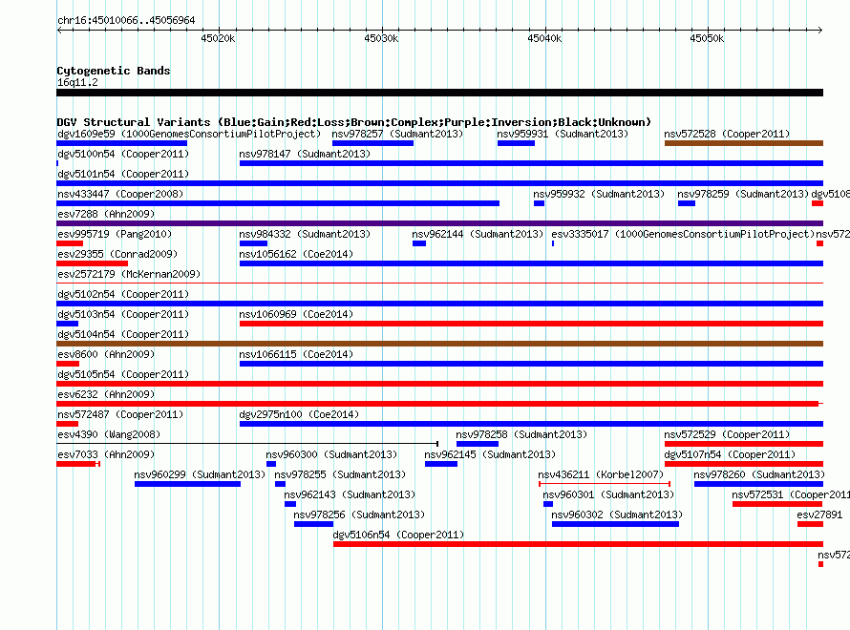Click esv4390 (Wang2008) label

[x=109, y=434]
